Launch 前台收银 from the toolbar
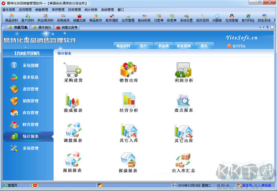Screen dimensions: 277x191 point(144,18)
